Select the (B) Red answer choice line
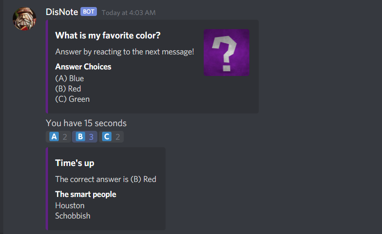This screenshot has height=234, width=382. point(68,89)
